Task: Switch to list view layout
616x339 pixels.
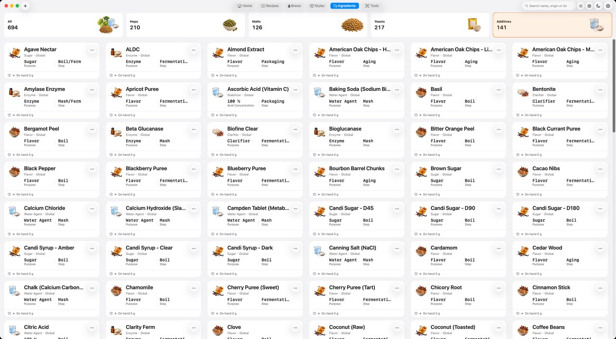Action: tap(581, 6)
